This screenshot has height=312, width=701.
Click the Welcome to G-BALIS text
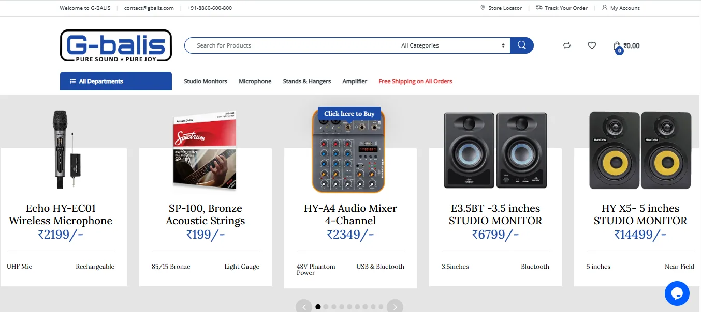click(x=85, y=8)
